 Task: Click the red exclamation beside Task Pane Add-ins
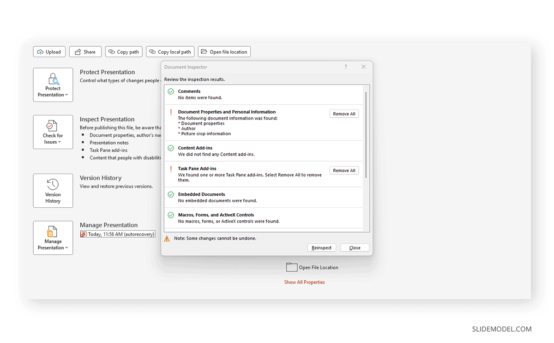(x=171, y=169)
